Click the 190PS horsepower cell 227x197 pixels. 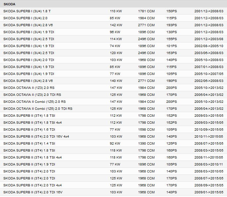point(172,81)
